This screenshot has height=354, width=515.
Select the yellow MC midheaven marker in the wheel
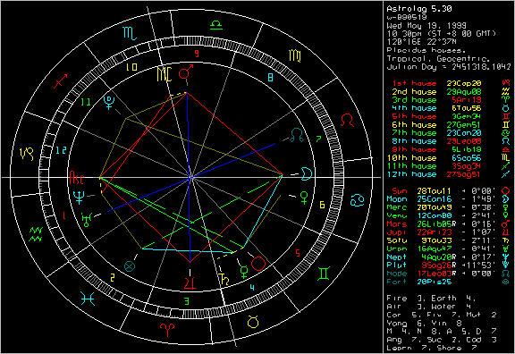pos(165,74)
